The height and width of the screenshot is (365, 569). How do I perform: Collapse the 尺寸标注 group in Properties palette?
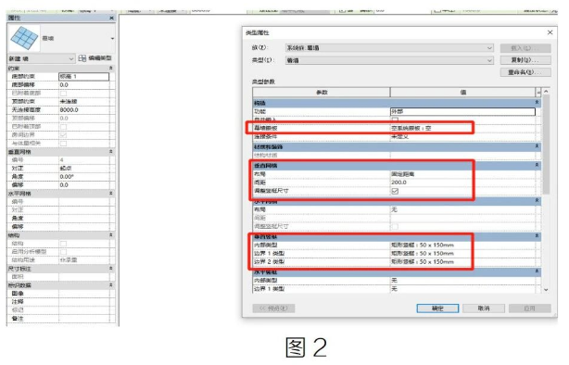coord(110,269)
